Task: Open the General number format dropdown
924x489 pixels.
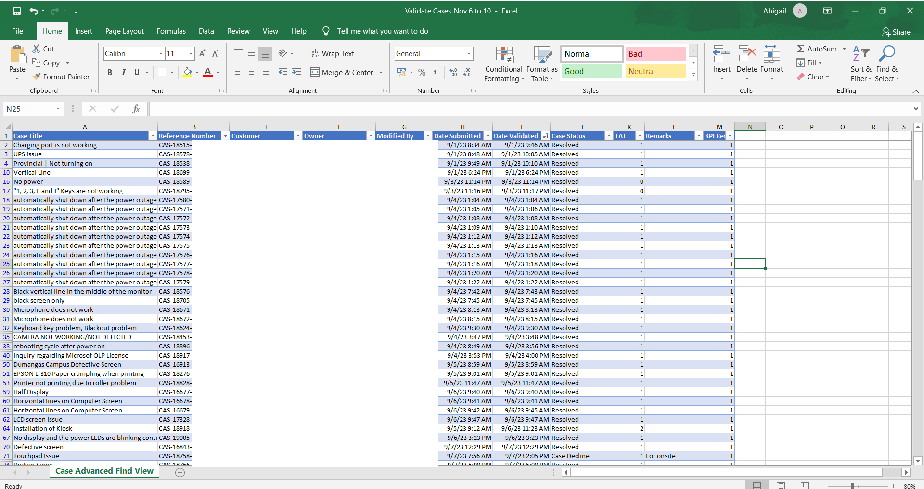Action: 469,54
